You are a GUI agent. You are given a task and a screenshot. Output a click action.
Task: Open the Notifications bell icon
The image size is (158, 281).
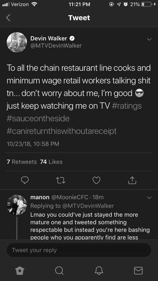[99, 270]
